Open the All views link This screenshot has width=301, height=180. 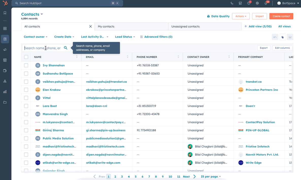click(x=285, y=26)
